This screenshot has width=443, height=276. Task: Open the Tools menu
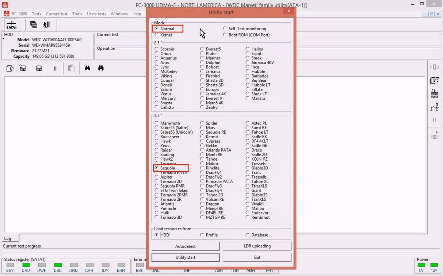click(x=77, y=14)
